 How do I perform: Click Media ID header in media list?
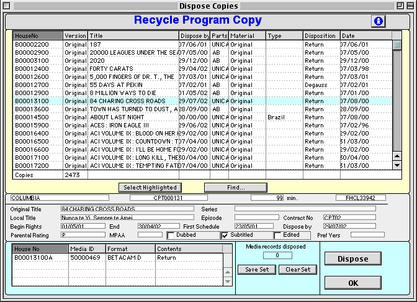click(87, 249)
